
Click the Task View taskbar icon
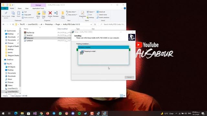9,113
